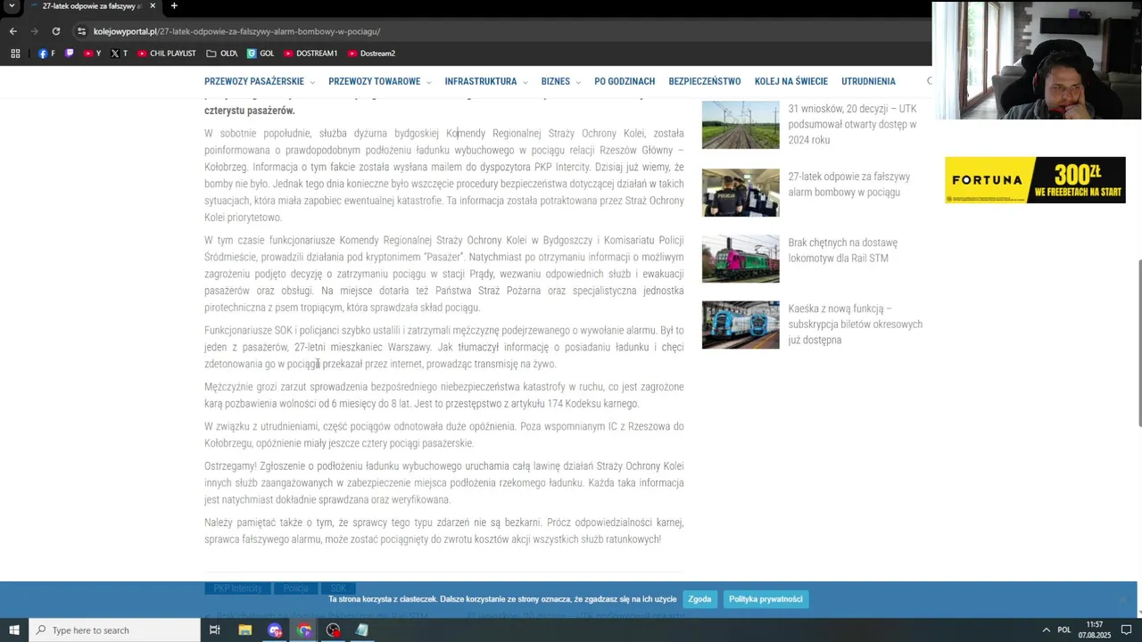Open article '31 wniosków, 20 decyzji – UTK'

853,125
